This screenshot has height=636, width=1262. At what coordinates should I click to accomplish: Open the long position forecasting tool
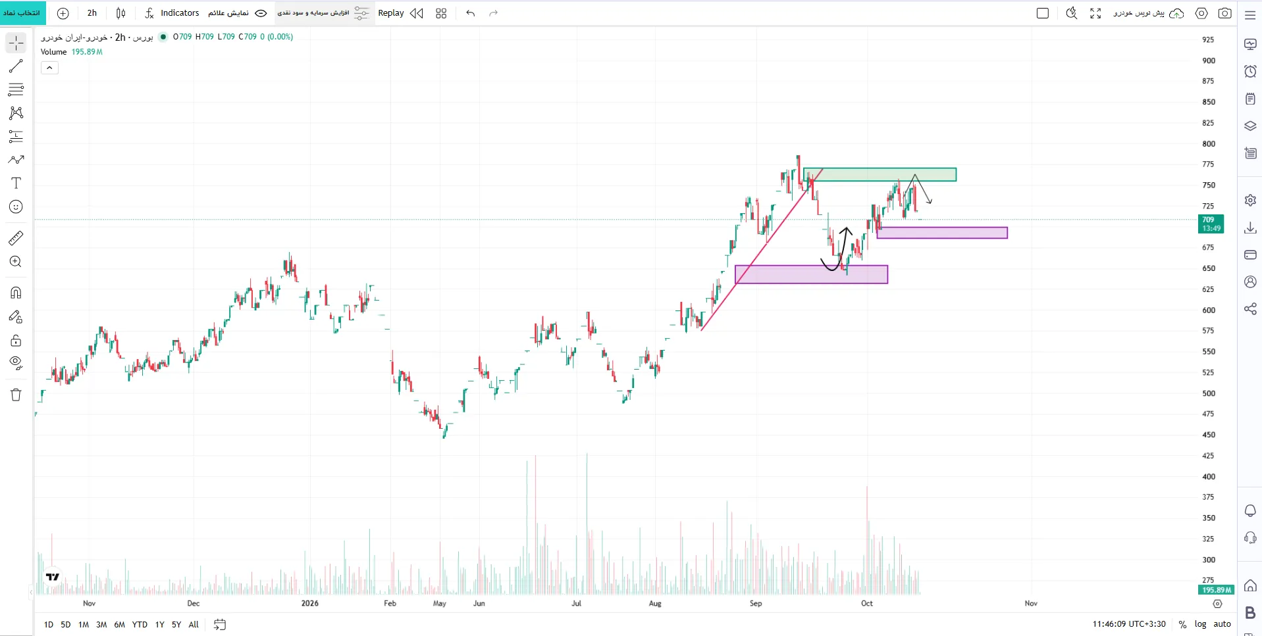(16, 137)
